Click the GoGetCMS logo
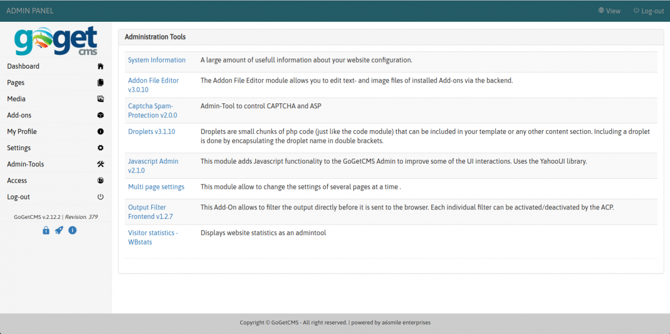Screen dimensions: 670x334 (x=56, y=41)
